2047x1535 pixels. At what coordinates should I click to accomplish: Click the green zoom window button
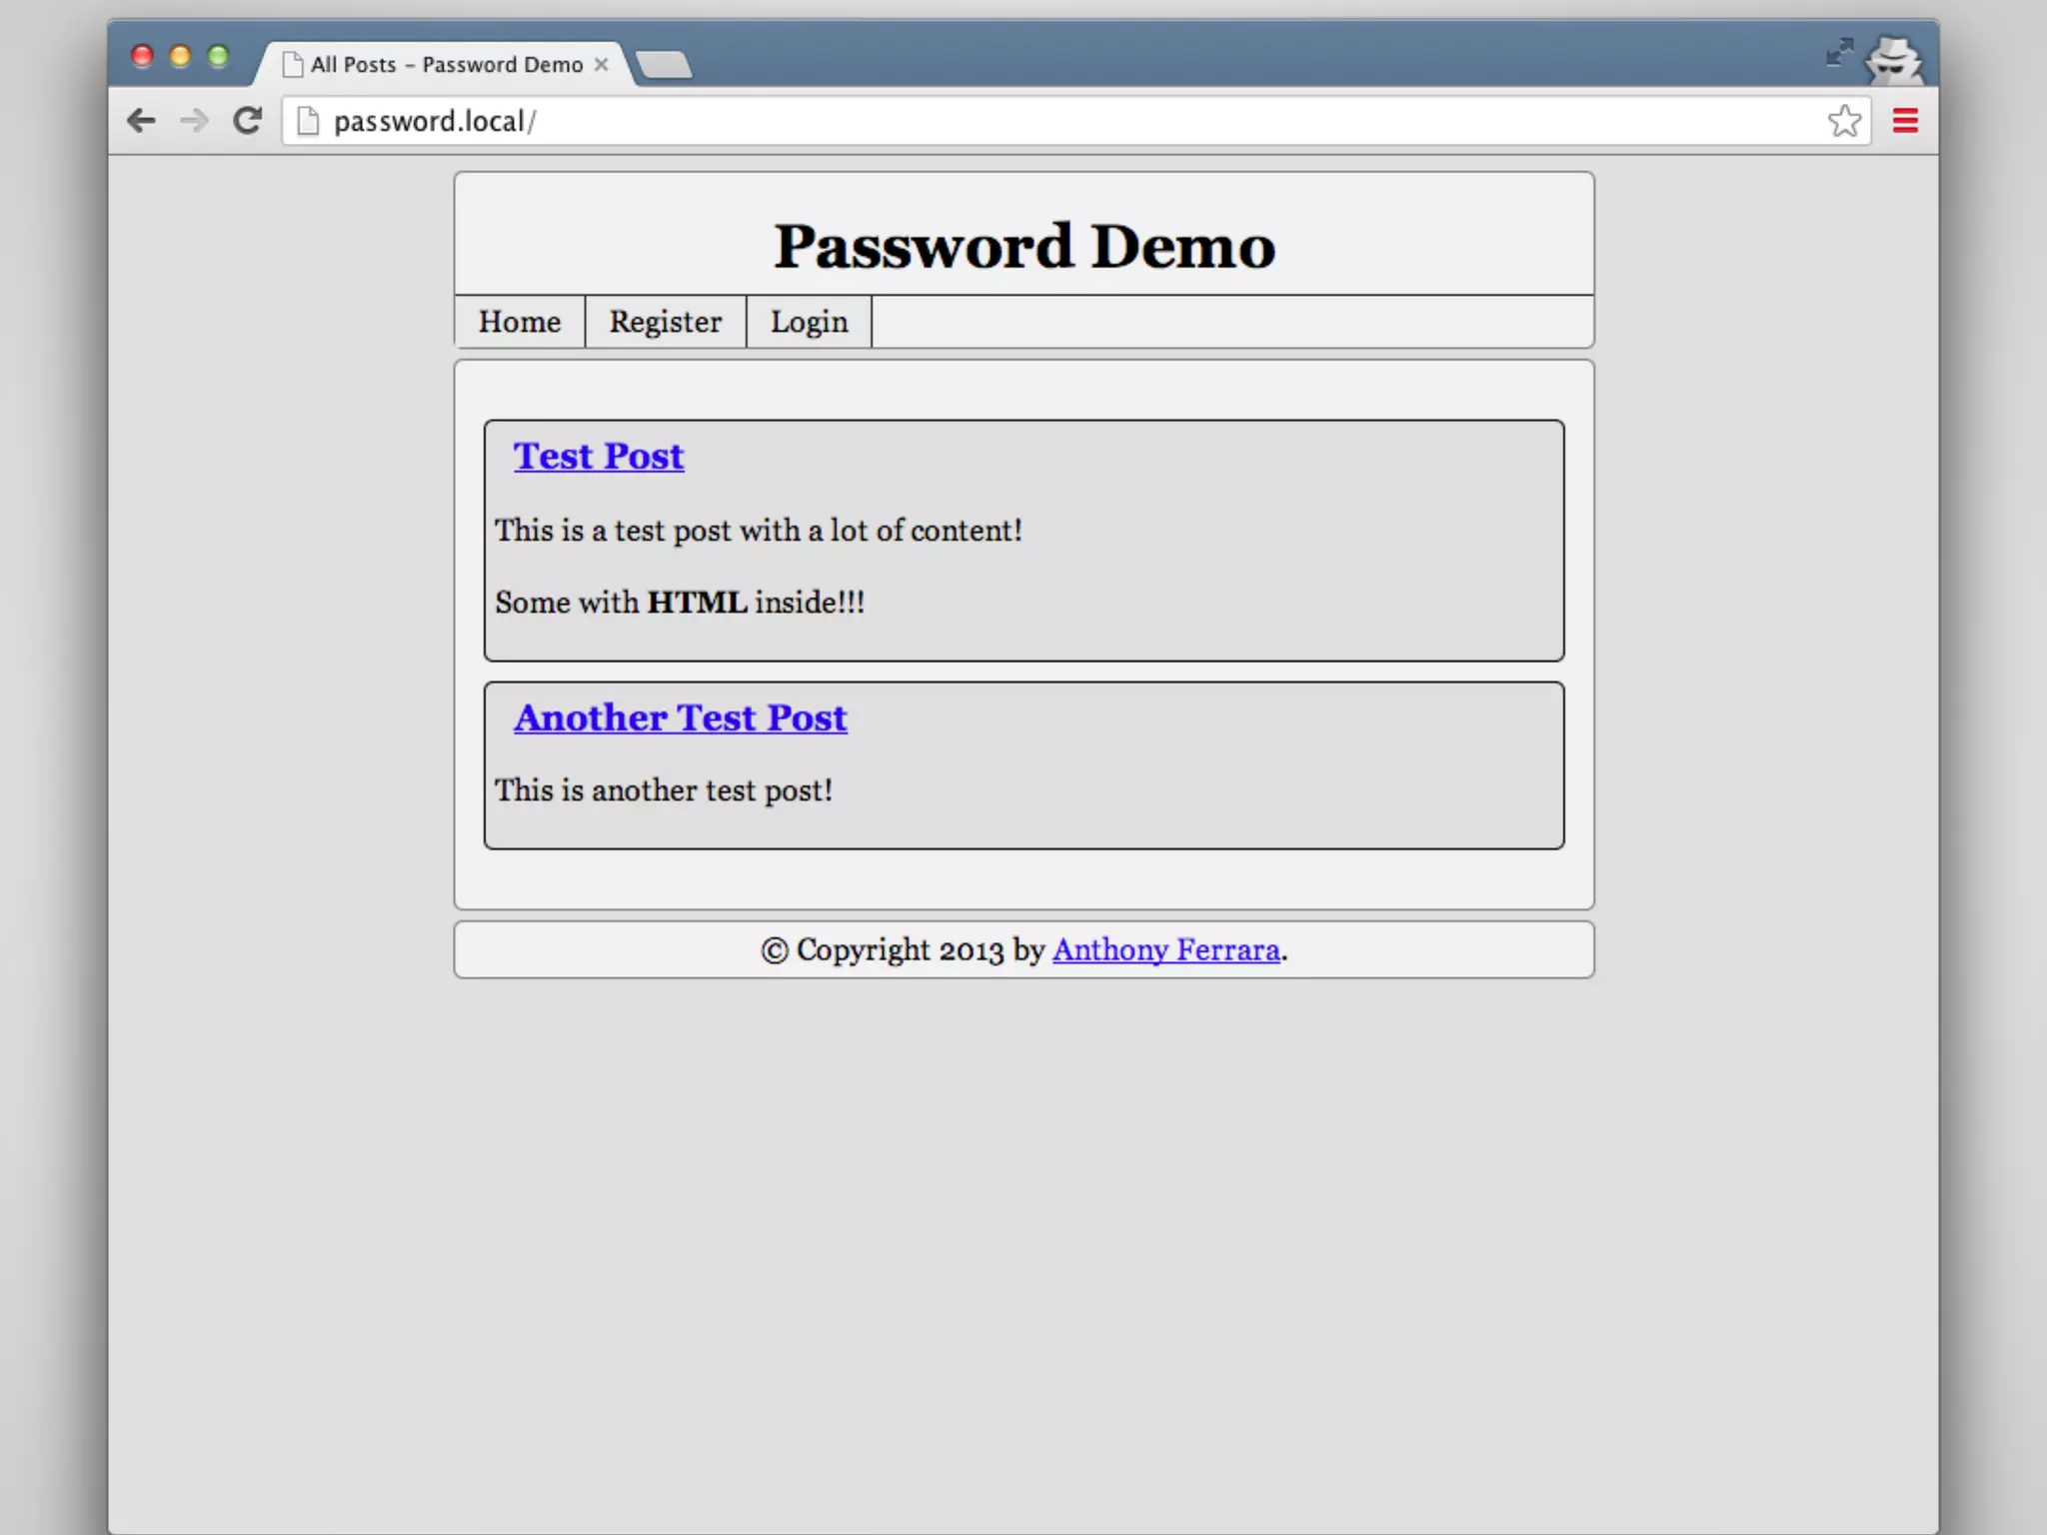coord(218,56)
